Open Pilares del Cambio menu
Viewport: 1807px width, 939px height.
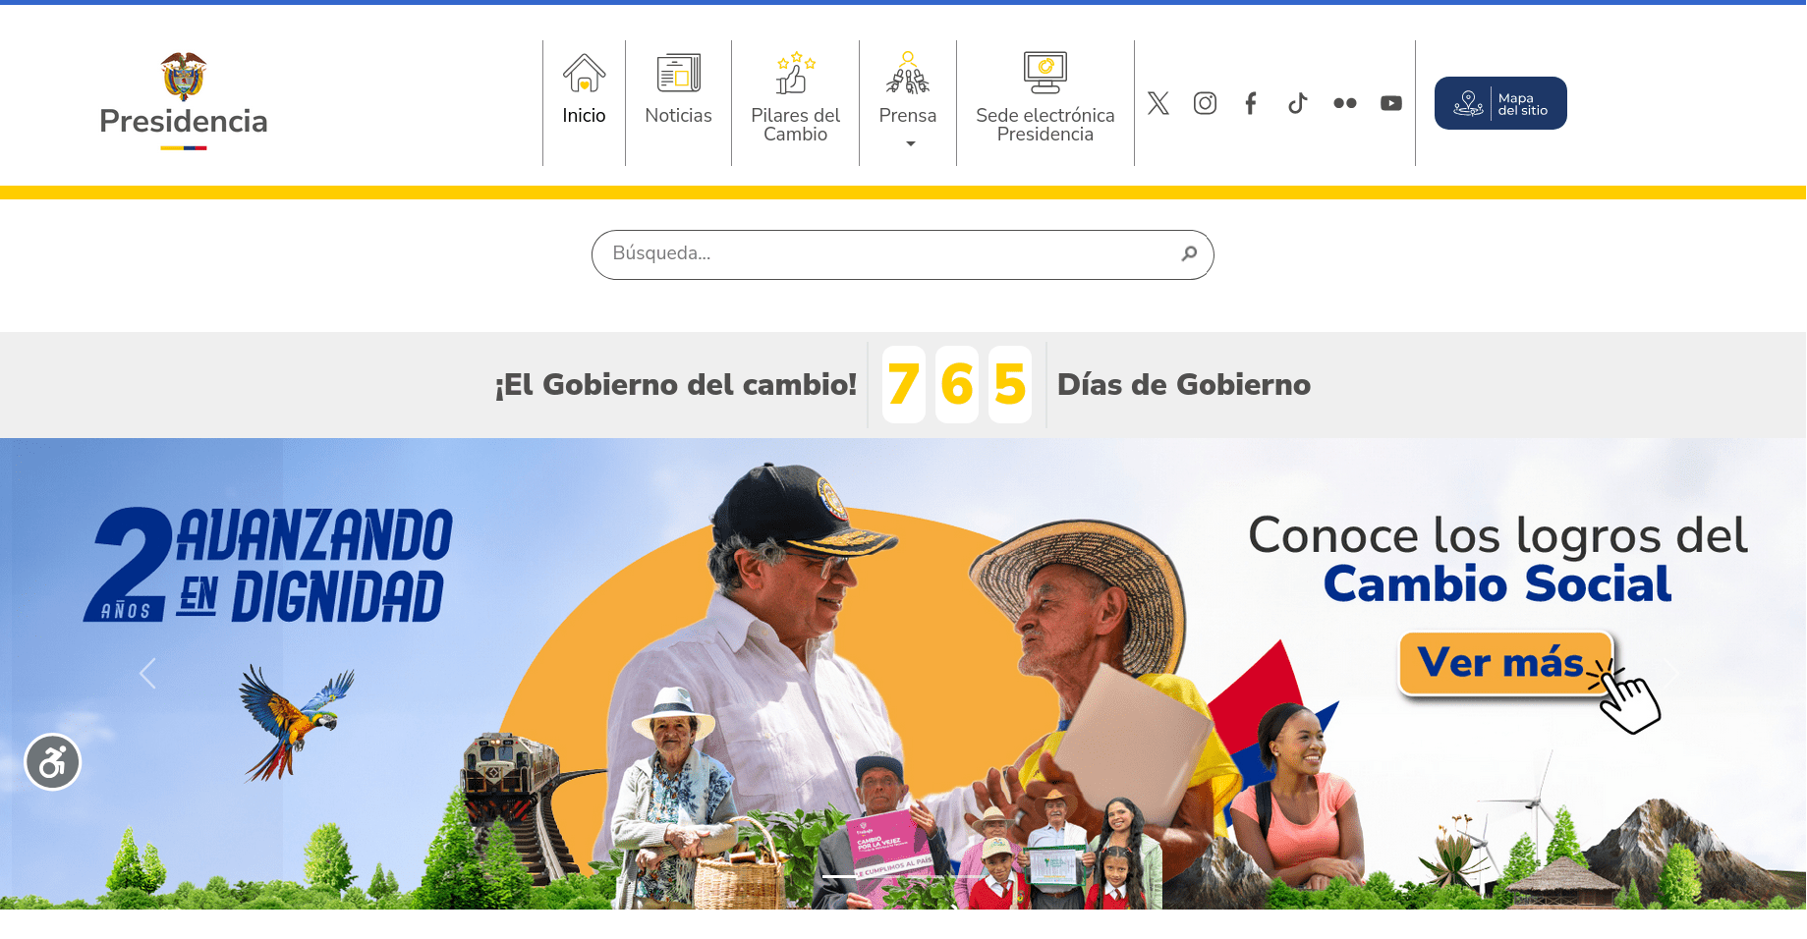796,97
